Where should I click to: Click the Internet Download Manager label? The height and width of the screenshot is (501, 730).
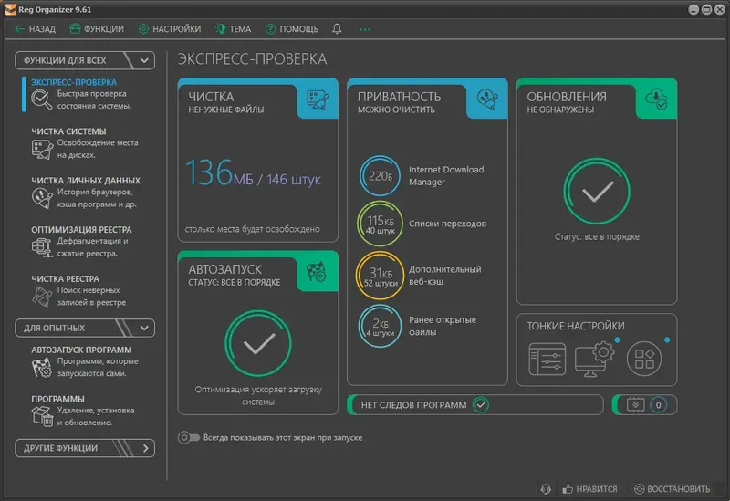446,176
